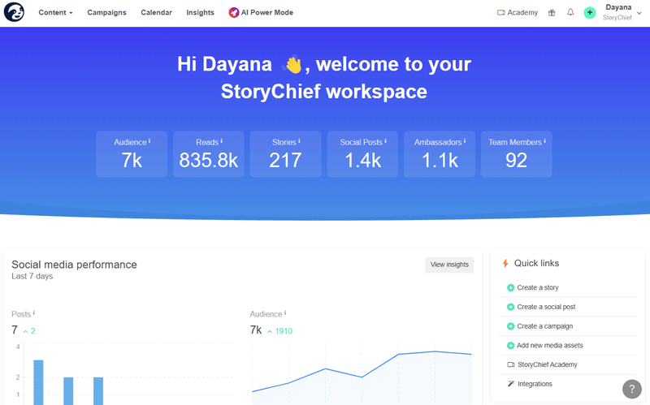Open the Integrations quick link

[x=535, y=384]
